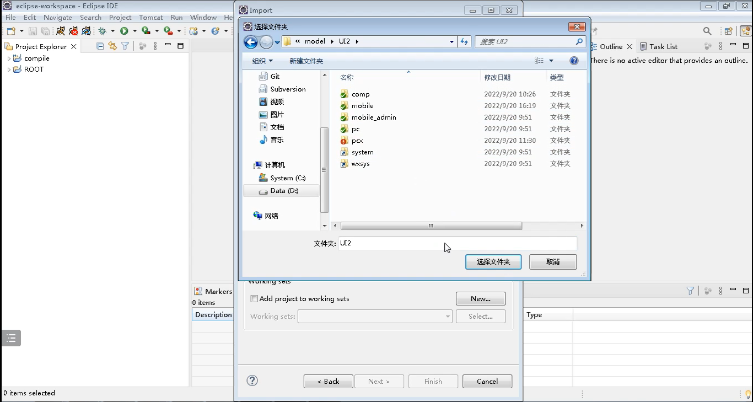
Task: Open the pcx folder with warning overlay
Action: (357, 141)
